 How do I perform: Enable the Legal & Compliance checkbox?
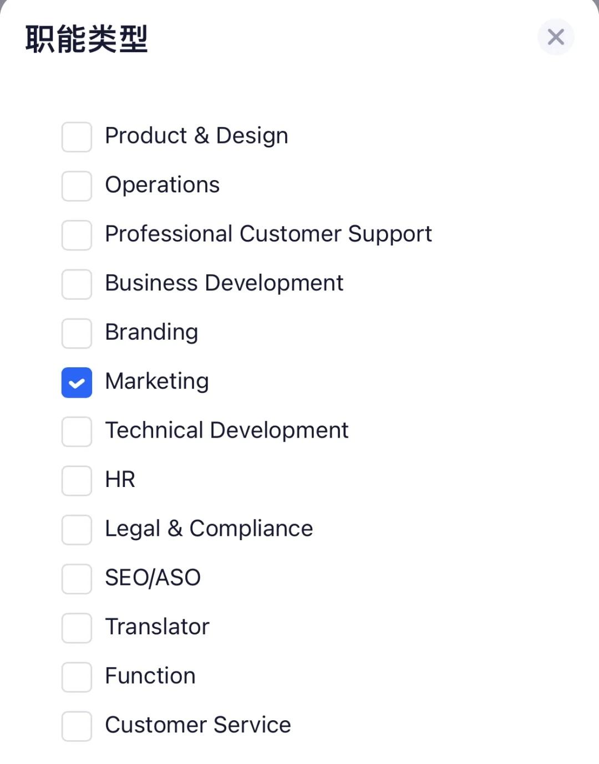[77, 530]
